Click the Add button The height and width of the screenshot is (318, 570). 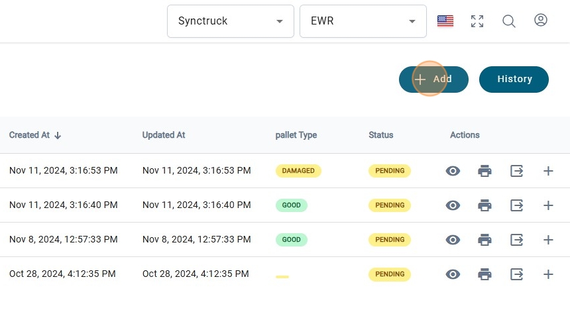[x=433, y=79]
